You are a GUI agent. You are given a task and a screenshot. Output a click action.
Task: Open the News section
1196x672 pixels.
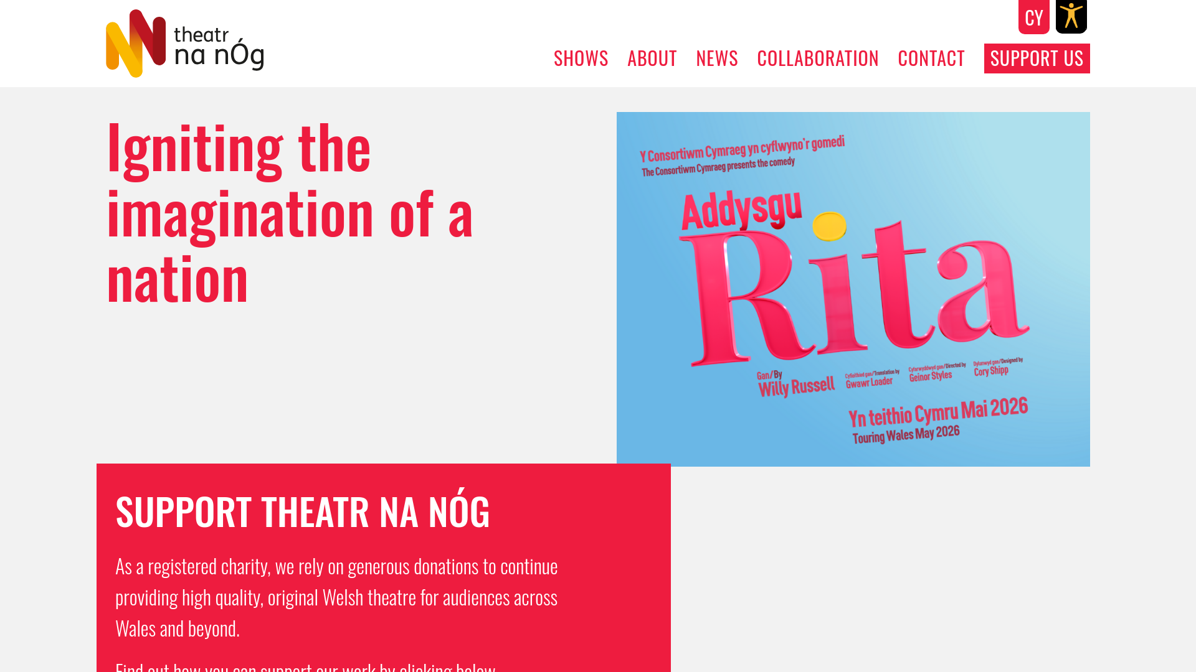tap(716, 58)
